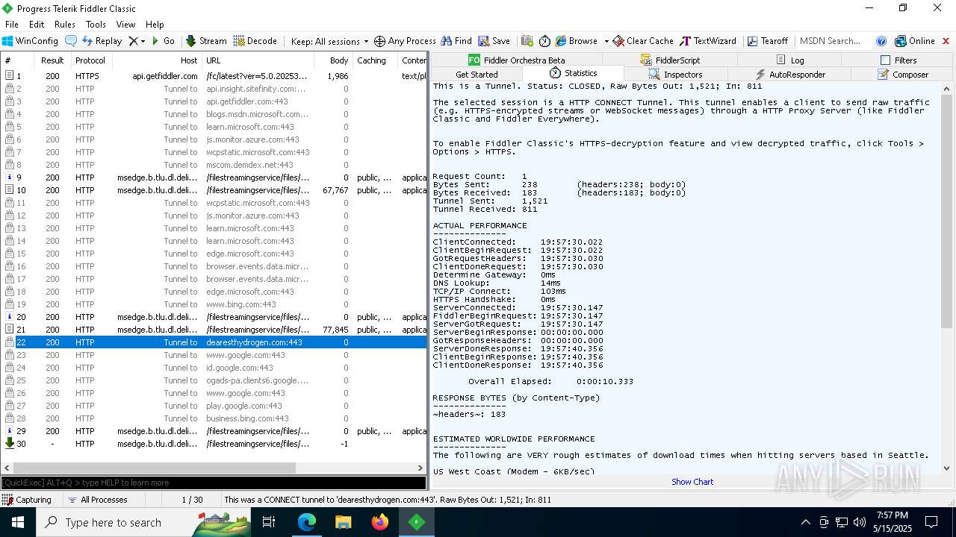956x537 pixels.
Task: Open Keep: All sessions dropdown
Action: coord(329,41)
